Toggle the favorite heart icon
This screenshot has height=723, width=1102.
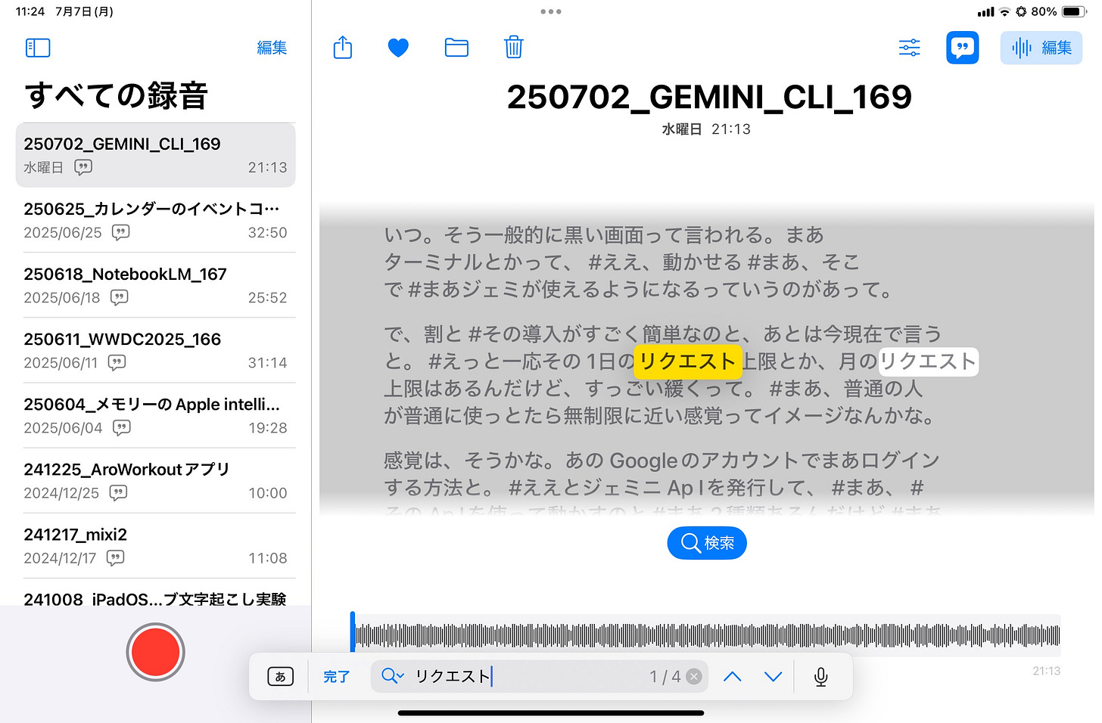click(398, 48)
